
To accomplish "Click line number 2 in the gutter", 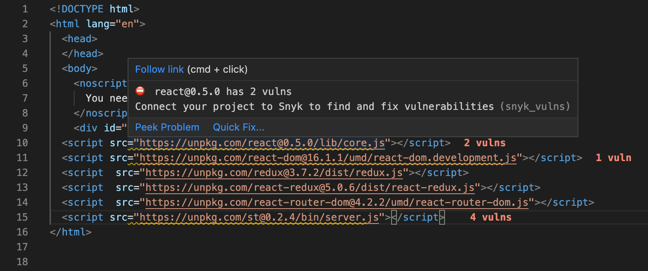I will (25, 24).
